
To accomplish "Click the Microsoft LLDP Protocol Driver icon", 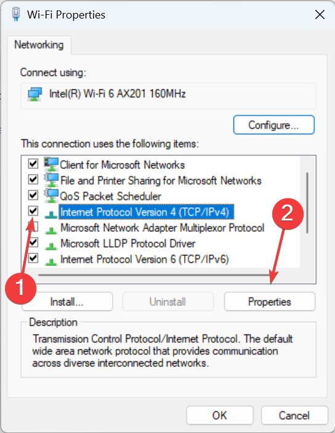I will (51, 245).
